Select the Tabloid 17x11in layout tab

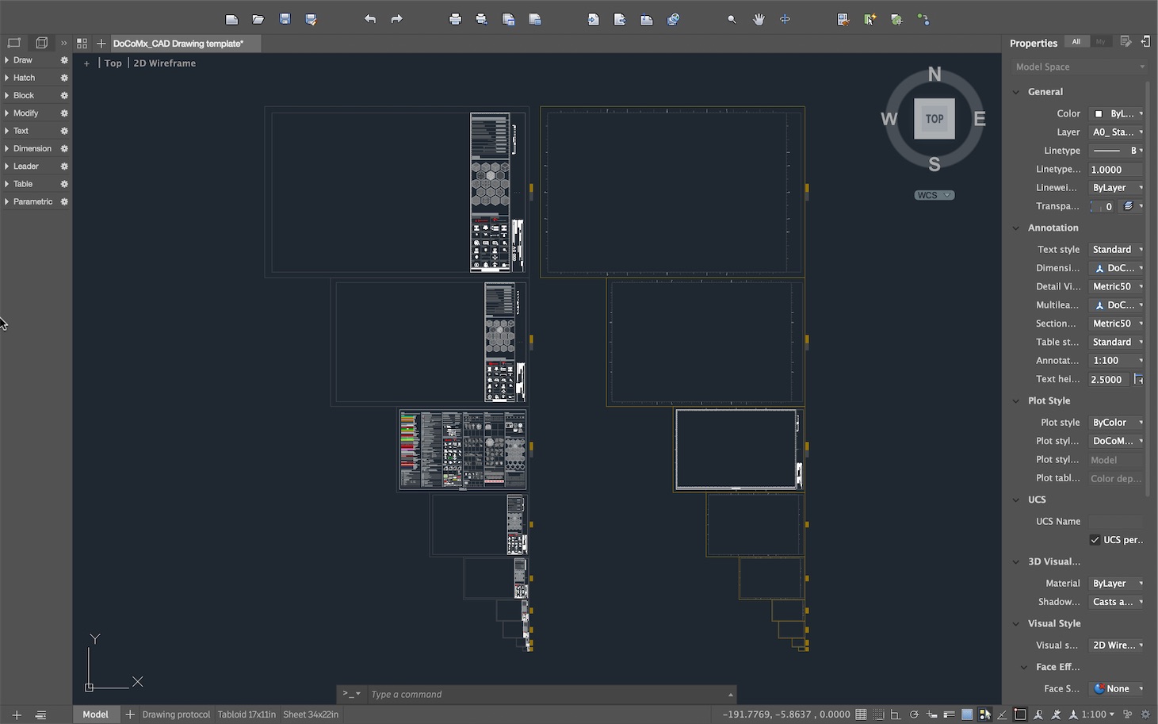click(247, 714)
